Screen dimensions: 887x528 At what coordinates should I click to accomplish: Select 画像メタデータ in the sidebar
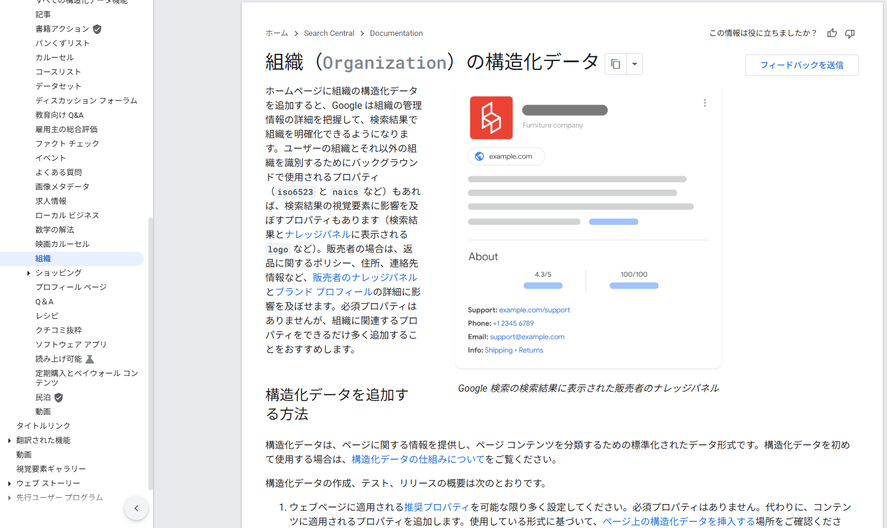pyautogui.click(x=62, y=187)
